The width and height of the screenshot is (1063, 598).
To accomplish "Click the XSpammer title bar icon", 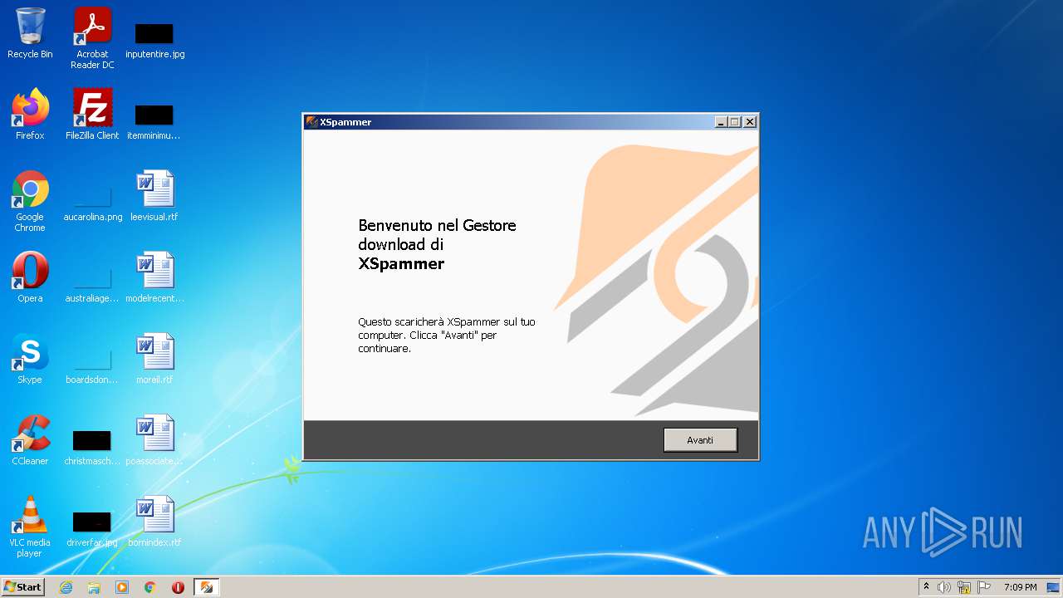I will click(312, 122).
